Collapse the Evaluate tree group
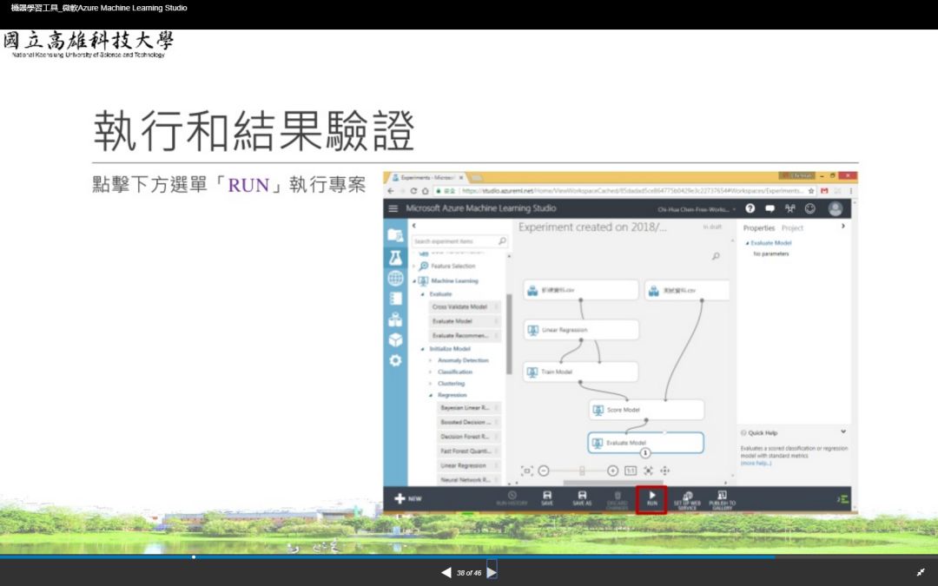Screen dimensions: 938x586 coord(422,294)
